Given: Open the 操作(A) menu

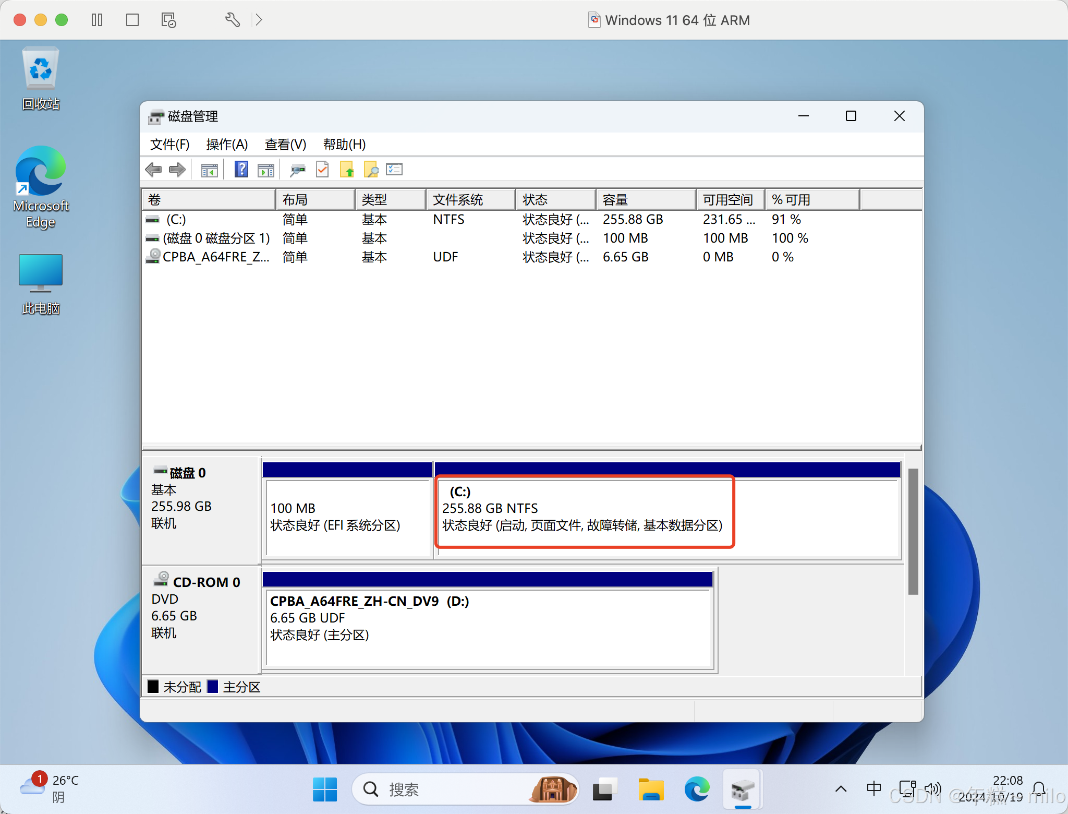Looking at the screenshot, I should click(x=227, y=145).
